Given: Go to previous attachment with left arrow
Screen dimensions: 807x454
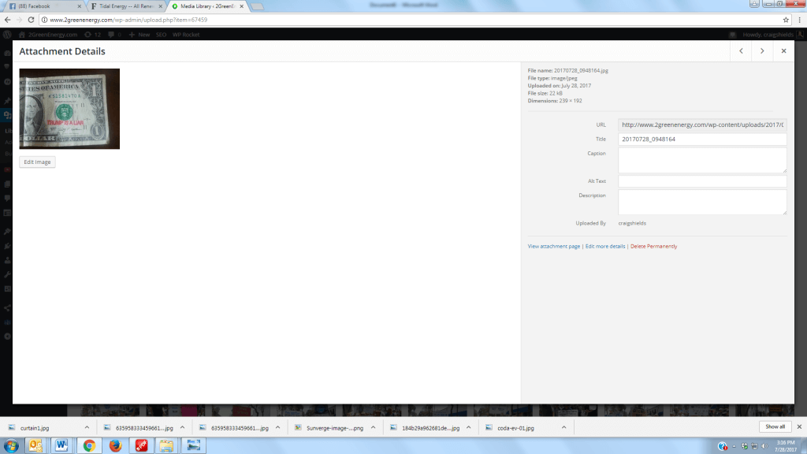Looking at the screenshot, I should (741, 51).
